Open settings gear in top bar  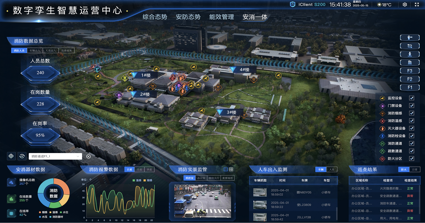click(405, 5)
